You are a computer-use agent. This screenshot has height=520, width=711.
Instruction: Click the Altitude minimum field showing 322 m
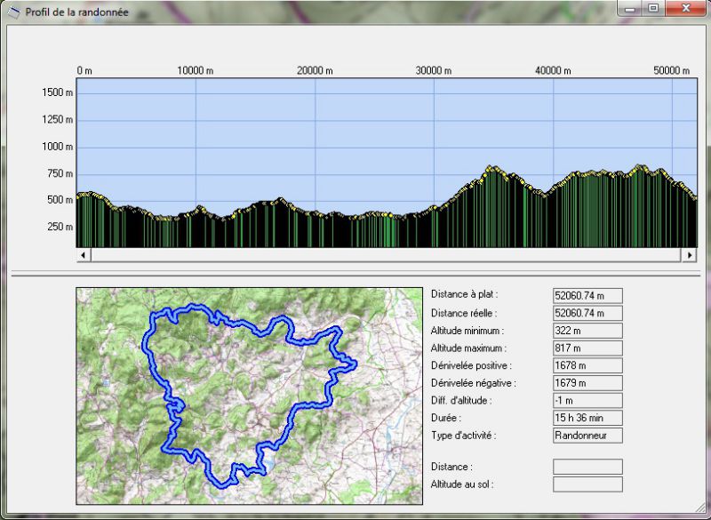click(x=587, y=331)
